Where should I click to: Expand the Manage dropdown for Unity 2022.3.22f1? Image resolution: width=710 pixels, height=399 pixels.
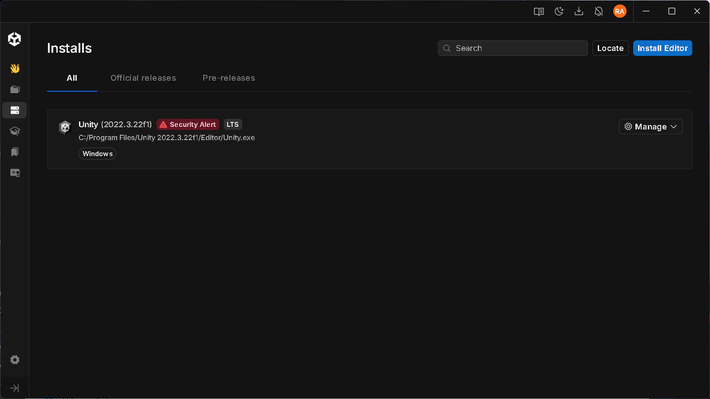tap(651, 127)
